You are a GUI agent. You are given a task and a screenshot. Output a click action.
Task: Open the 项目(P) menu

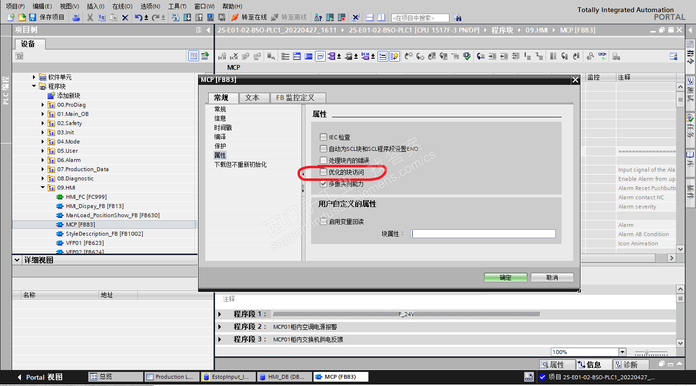point(15,6)
